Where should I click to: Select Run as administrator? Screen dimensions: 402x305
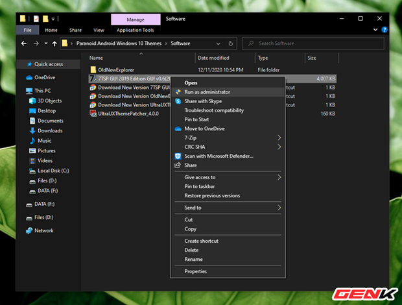pyautogui.click(x=207, y=92)
